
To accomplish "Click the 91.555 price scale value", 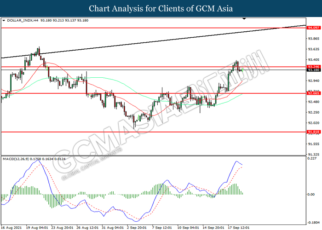I will point(314,144).
